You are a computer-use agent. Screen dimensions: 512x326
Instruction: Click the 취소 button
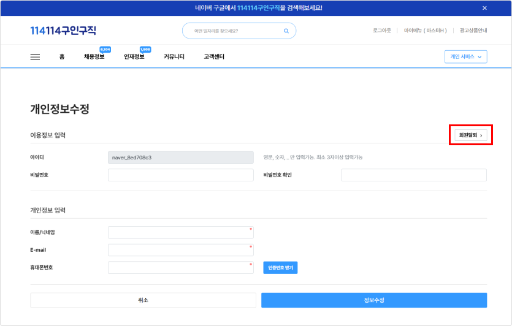point(143,300)
